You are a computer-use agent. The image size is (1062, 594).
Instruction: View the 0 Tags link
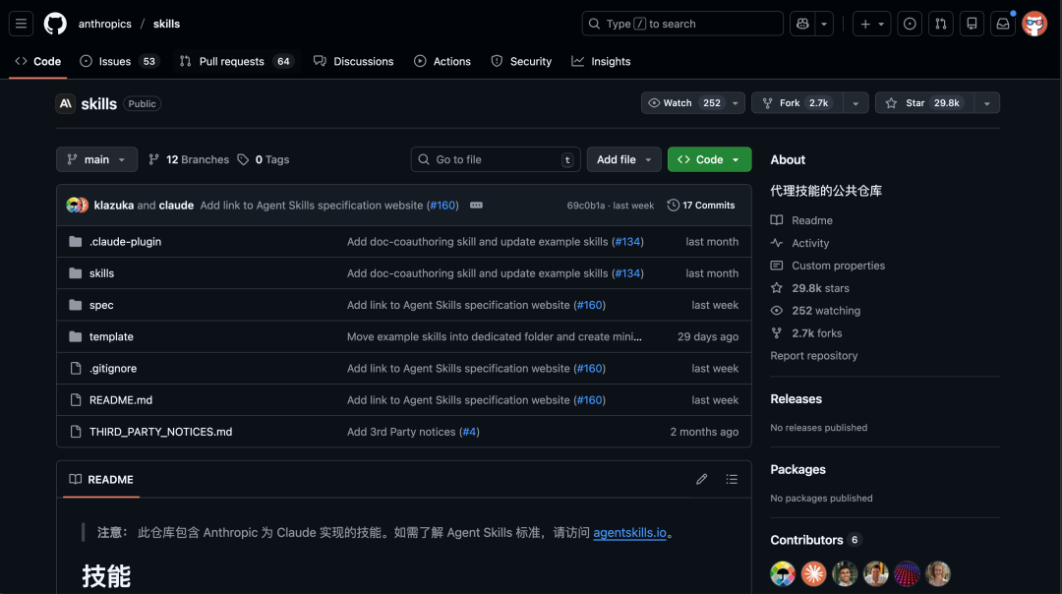(264, 160)
